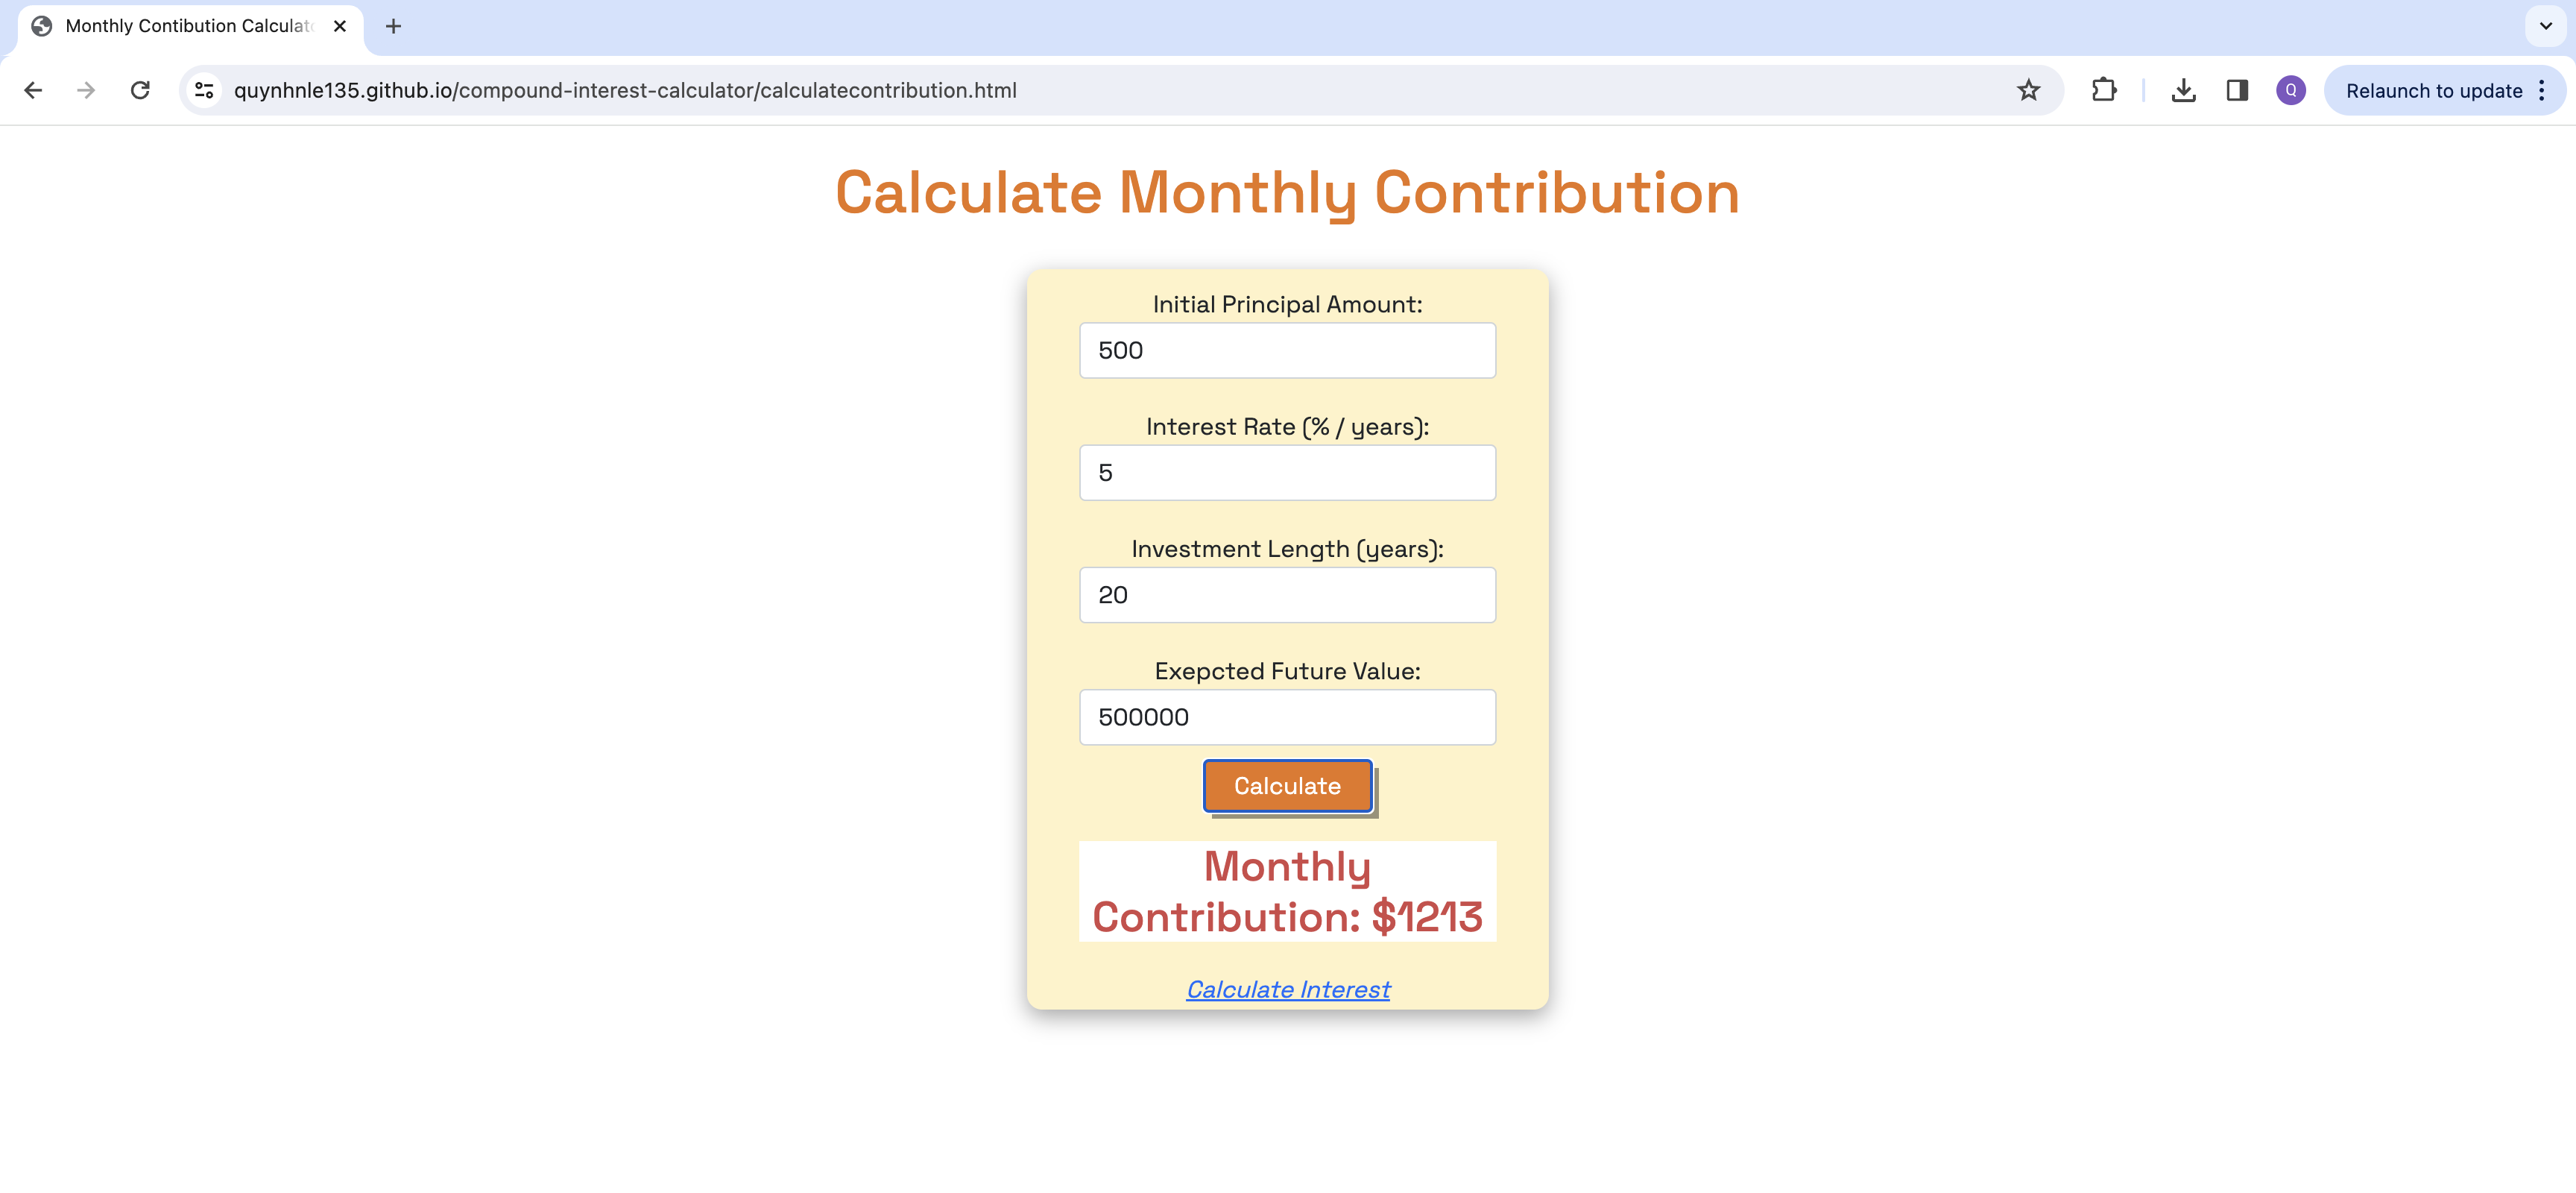Click the Interest Rate input field
This screenshot has height=1193, width=2576.
coord(1288,472)
